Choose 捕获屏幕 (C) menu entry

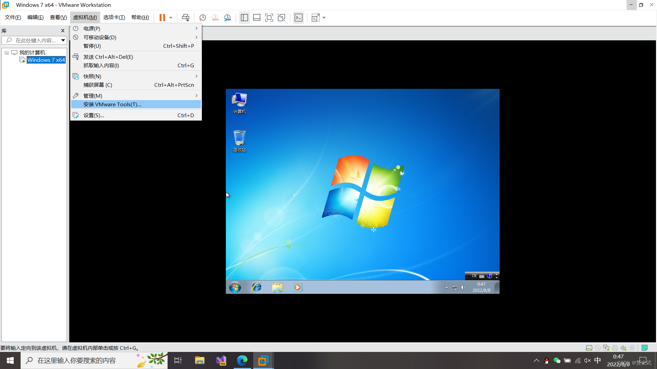pyautogui.click(x=136, y=85)
